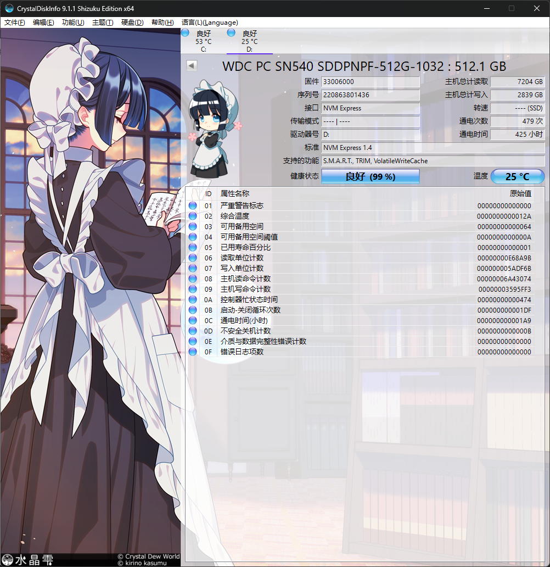Expand the 语言(L)(Language) menu
550x567 pixels.
[210, 23]
